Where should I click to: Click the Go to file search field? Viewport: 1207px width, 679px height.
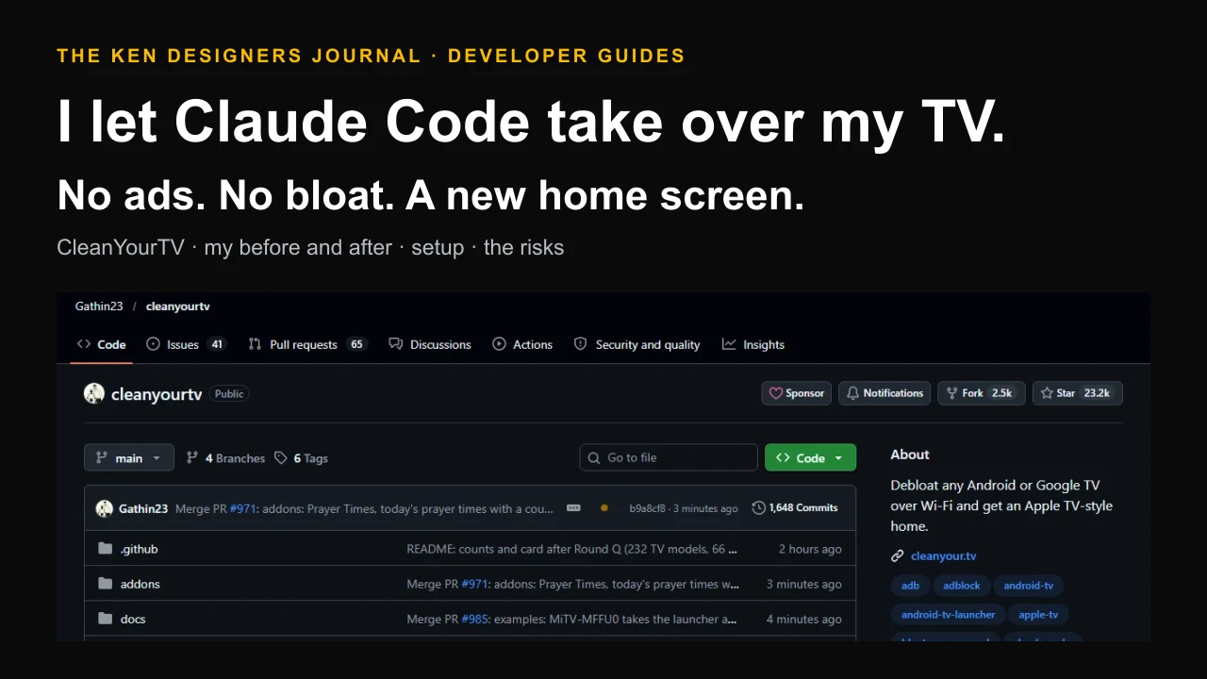(x=669, y=457)
